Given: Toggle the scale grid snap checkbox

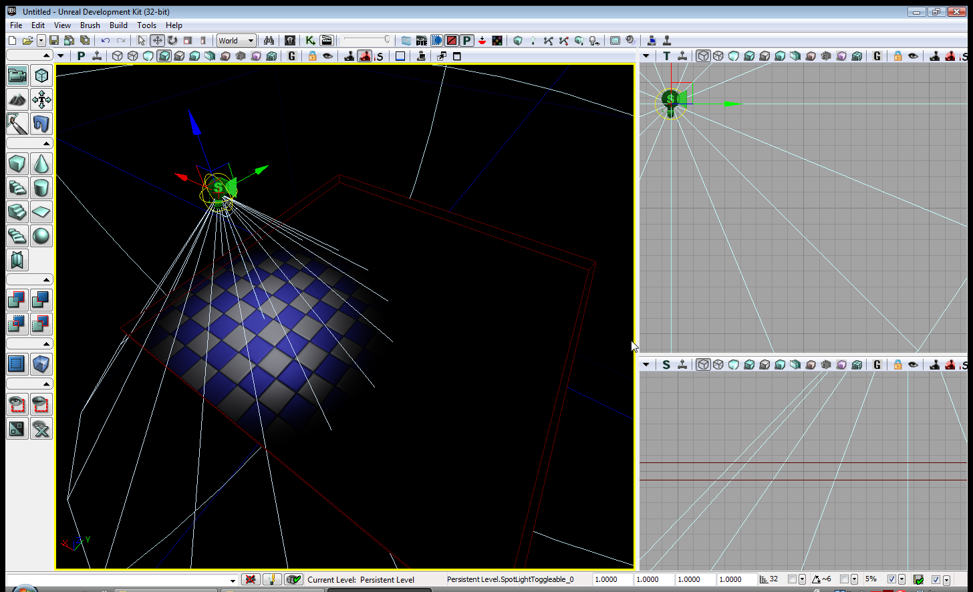Looking at the screenshot, I should click(891, 579).
